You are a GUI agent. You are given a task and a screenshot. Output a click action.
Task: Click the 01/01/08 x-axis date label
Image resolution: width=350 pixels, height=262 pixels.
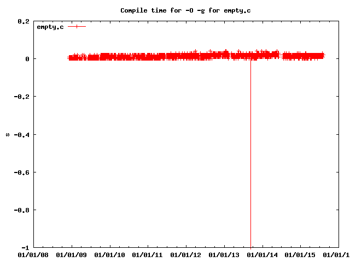coord(33,254)
